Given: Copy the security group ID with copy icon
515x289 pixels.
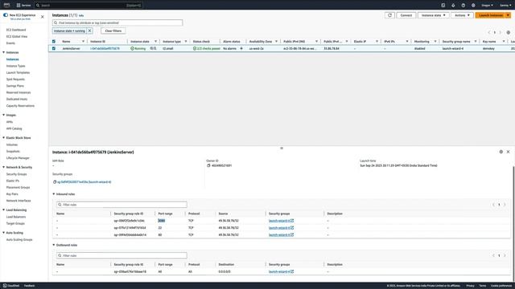Looking at the screenshot, I should [x=55, y=182].
